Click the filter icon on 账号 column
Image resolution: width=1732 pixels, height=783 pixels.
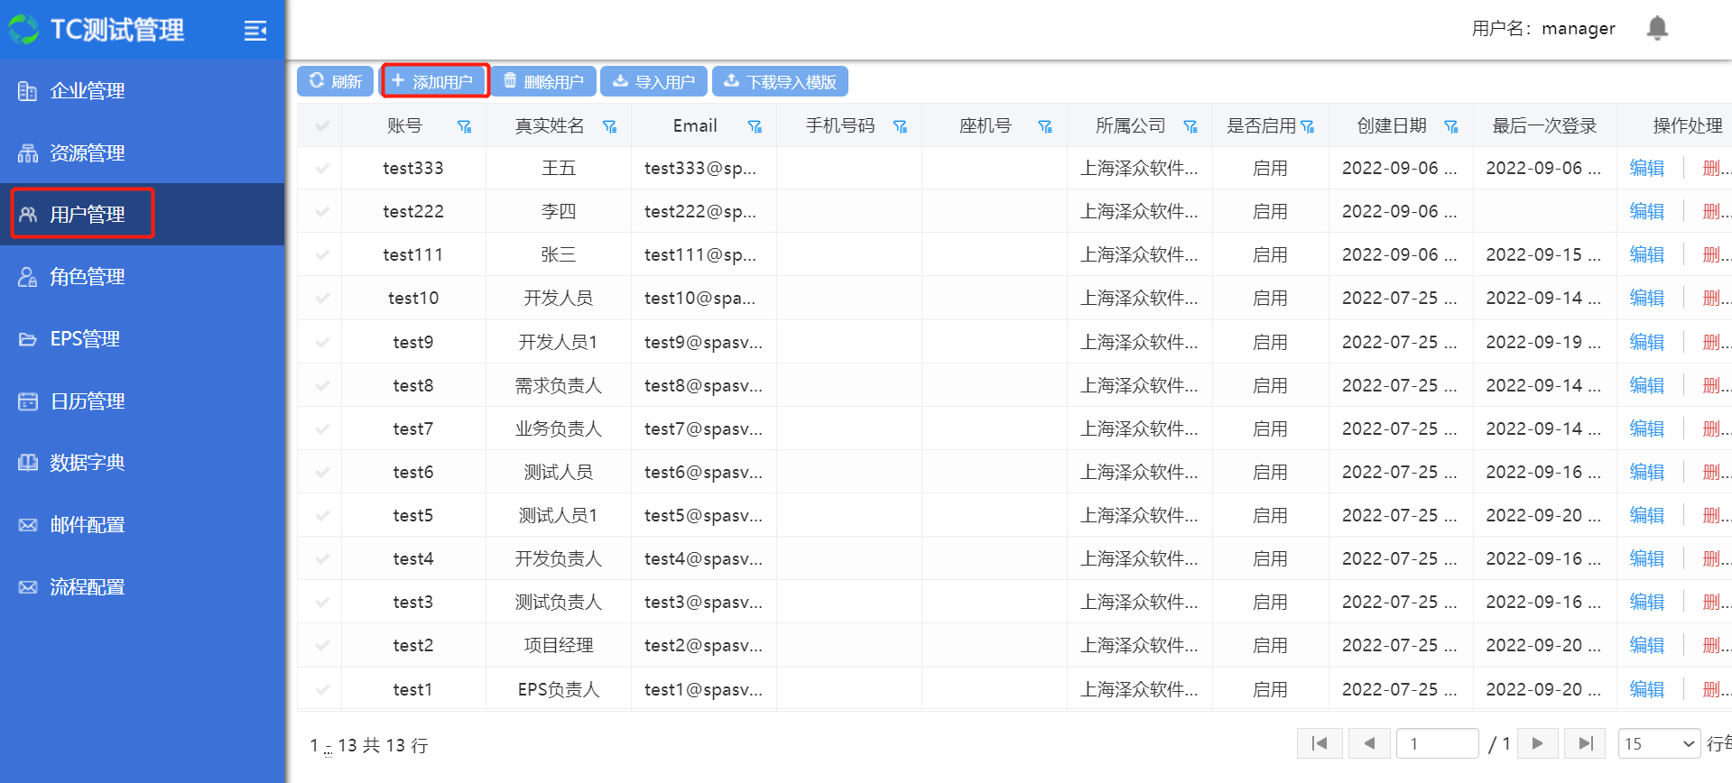pos(465,127)
